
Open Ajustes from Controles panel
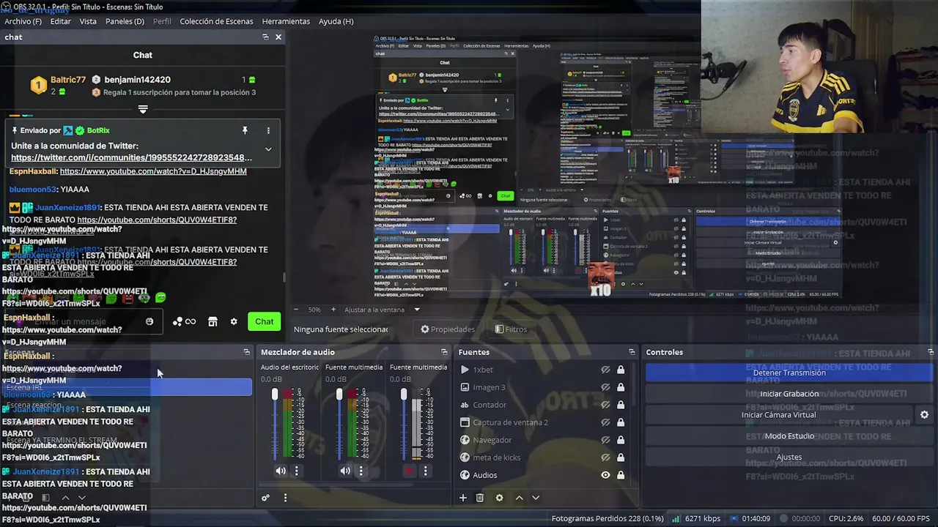[789, 457]
